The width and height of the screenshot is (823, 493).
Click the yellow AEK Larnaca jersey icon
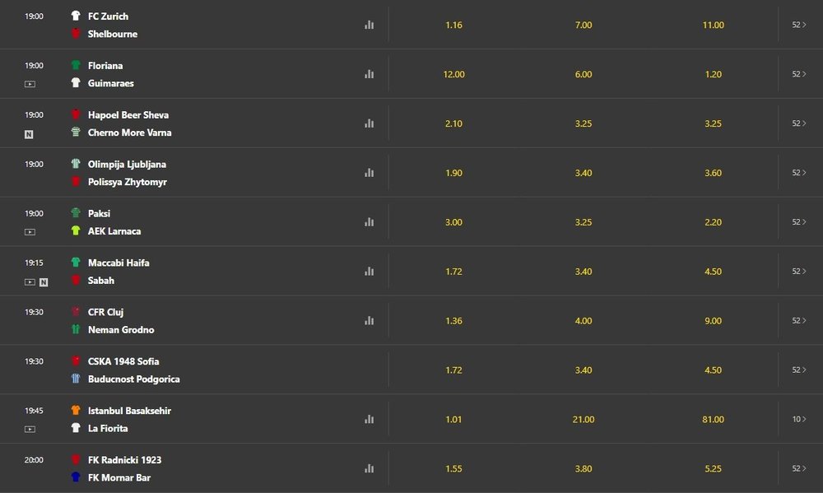tap(76, 231)
